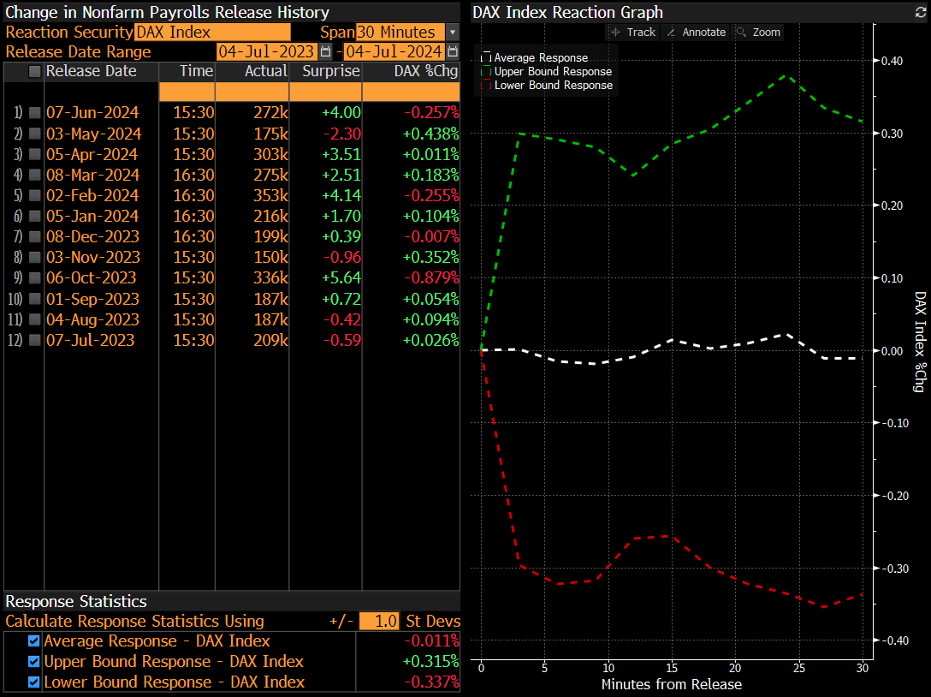Click the -2.30 surprise value
Viewport: 931px width, 697px height.
pos(342,134)
